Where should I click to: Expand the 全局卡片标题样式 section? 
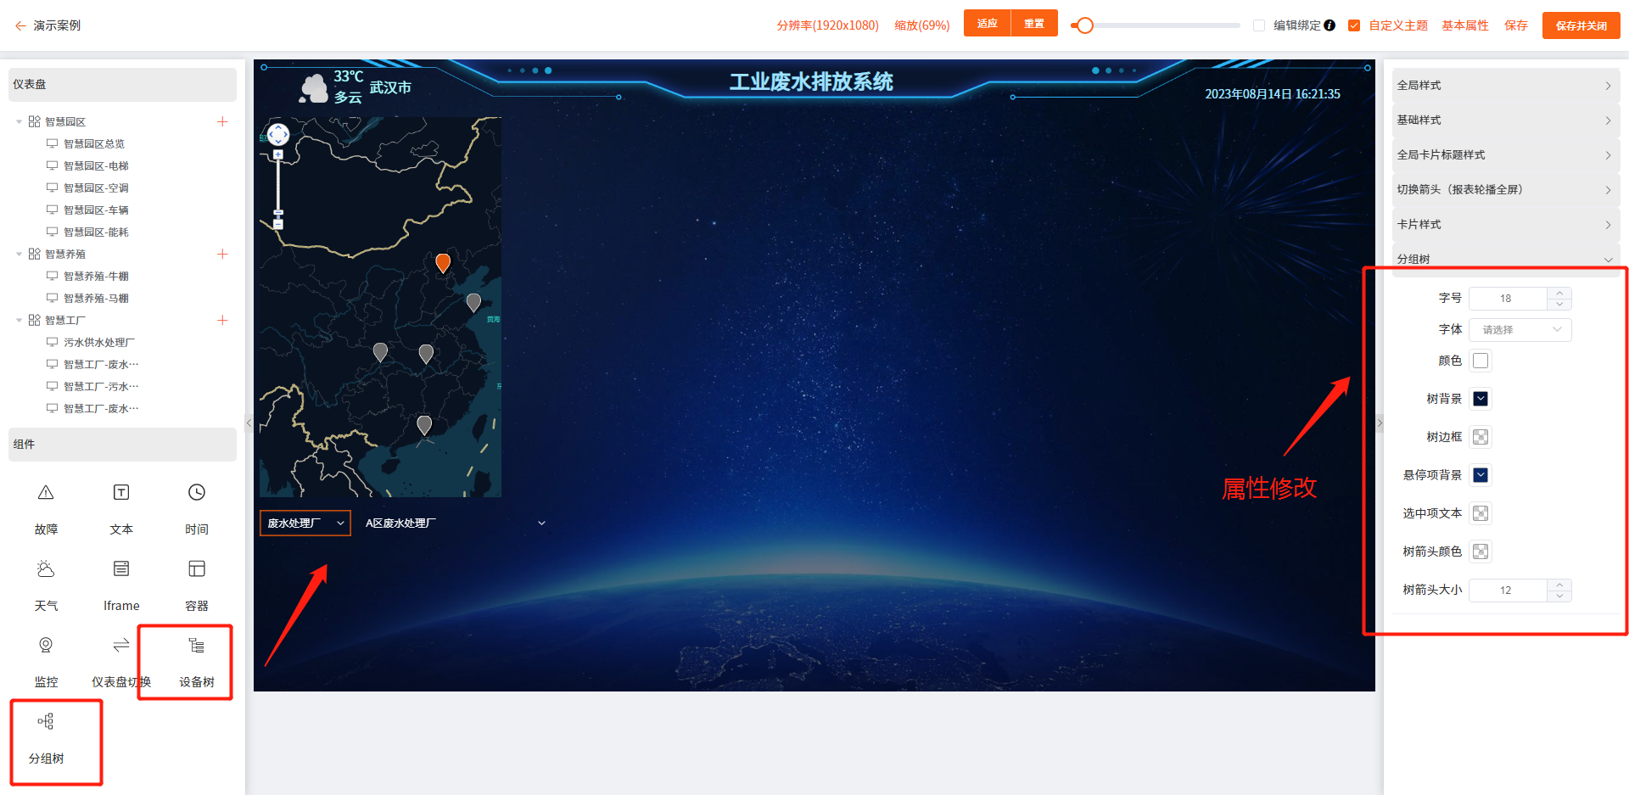1506,155
